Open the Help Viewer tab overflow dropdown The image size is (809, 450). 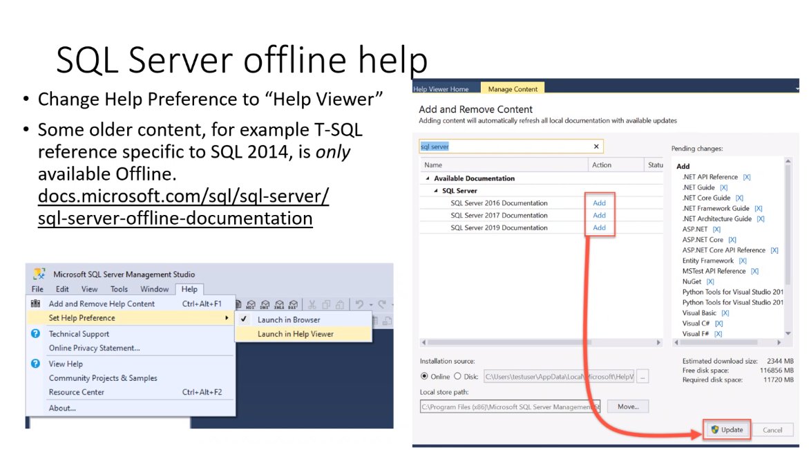[x=796, y=88]
